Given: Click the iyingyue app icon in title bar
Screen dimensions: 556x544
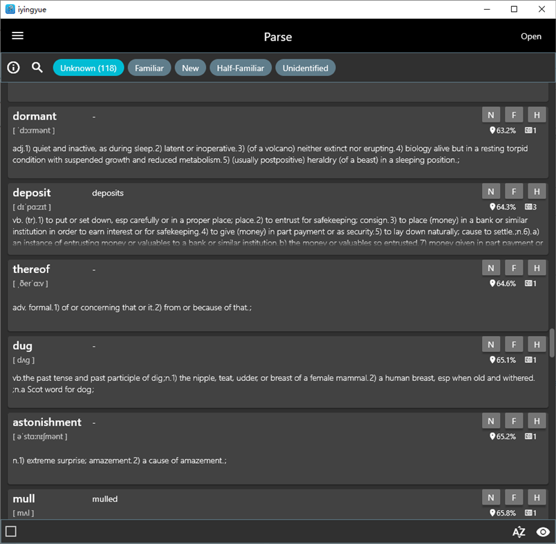Looking at the screenshot, I should click(10, 9).
